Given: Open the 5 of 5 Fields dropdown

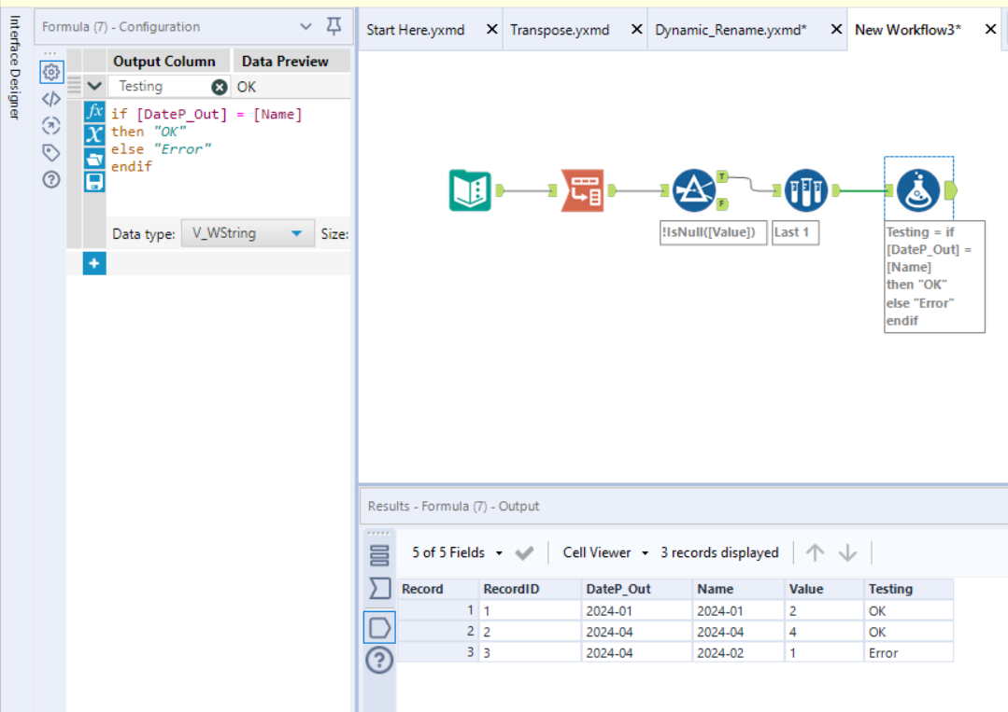Looking at the screenshot, I should click(466, 552).
